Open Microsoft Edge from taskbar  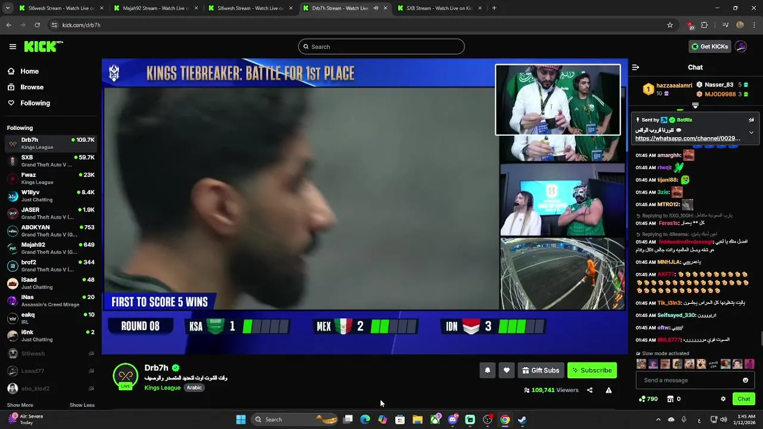tap(365, 419)
